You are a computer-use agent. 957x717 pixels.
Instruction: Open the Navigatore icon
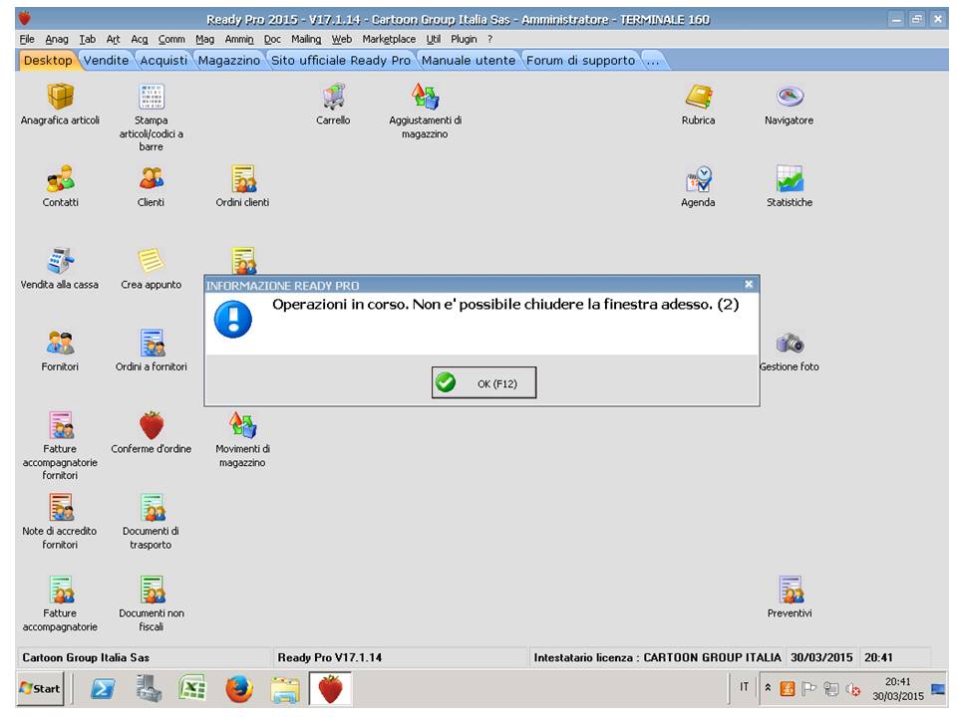pyautogui.click(x=790, y=97)
